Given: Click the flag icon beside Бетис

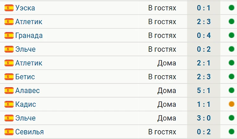Looking at the screenshot, I should pos(9,77).
